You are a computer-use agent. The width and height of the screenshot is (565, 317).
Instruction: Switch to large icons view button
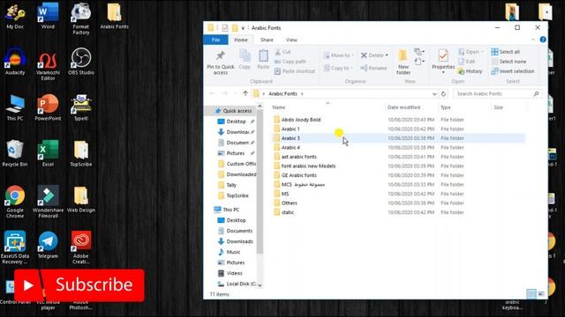pos(541,294)
